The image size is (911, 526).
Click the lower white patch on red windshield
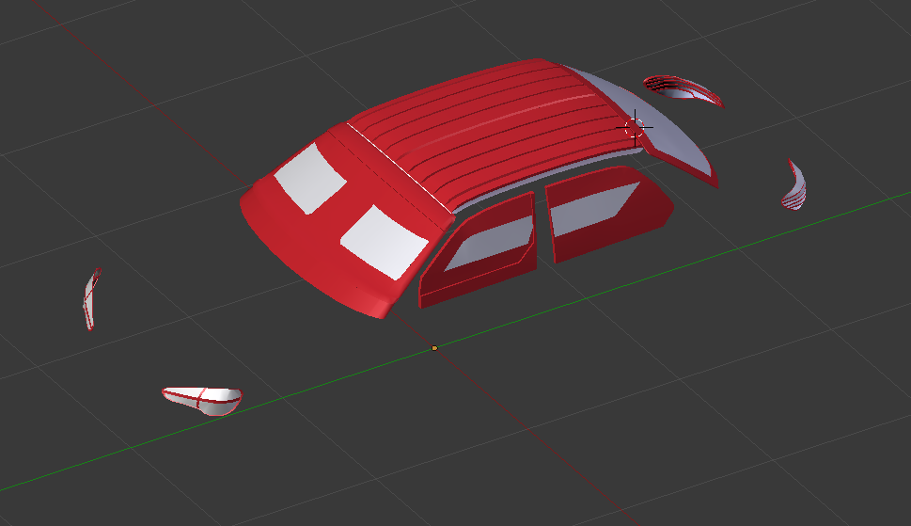point(385,243)
